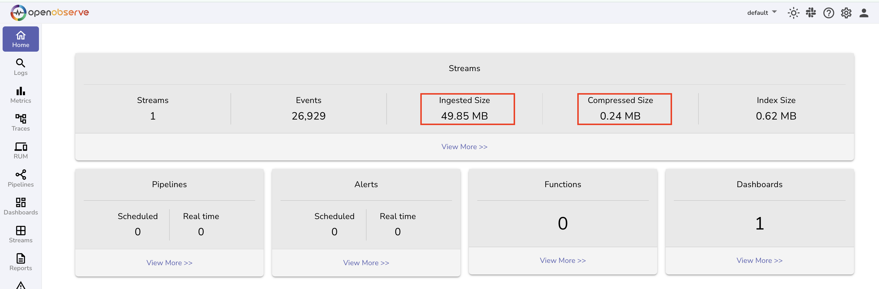Open the Streams sidebar item

[20, 234]
